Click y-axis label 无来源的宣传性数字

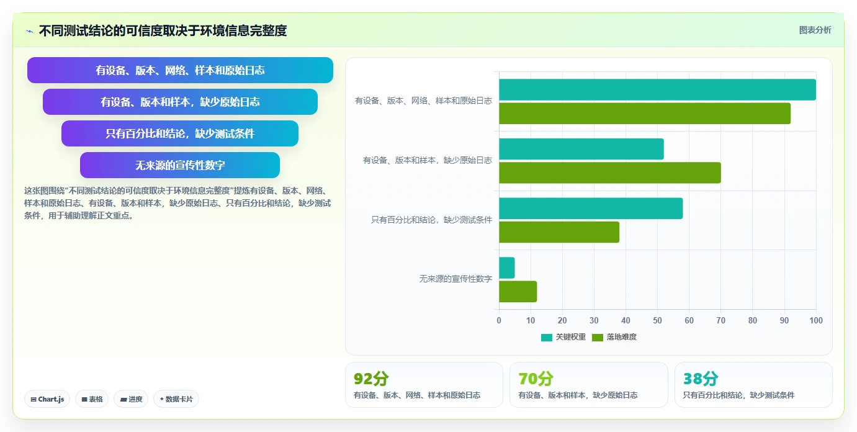(455, 279)
